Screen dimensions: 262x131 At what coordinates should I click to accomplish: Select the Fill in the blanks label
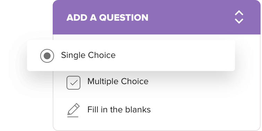(119, 110)
